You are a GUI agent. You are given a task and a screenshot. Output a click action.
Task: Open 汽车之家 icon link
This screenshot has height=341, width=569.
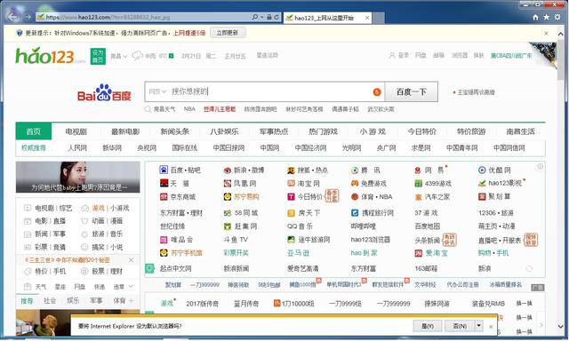pyautogui.click(x=418, y=197)
